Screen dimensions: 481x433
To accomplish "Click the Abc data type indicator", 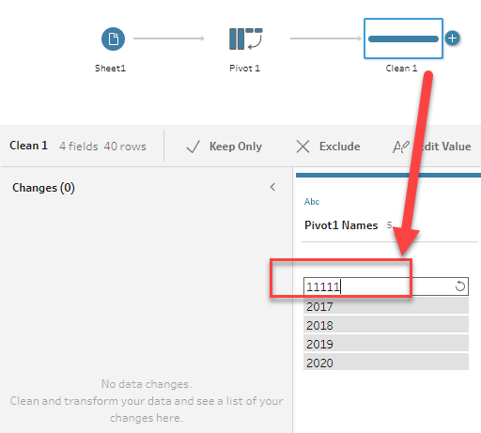I will point(312,202).
